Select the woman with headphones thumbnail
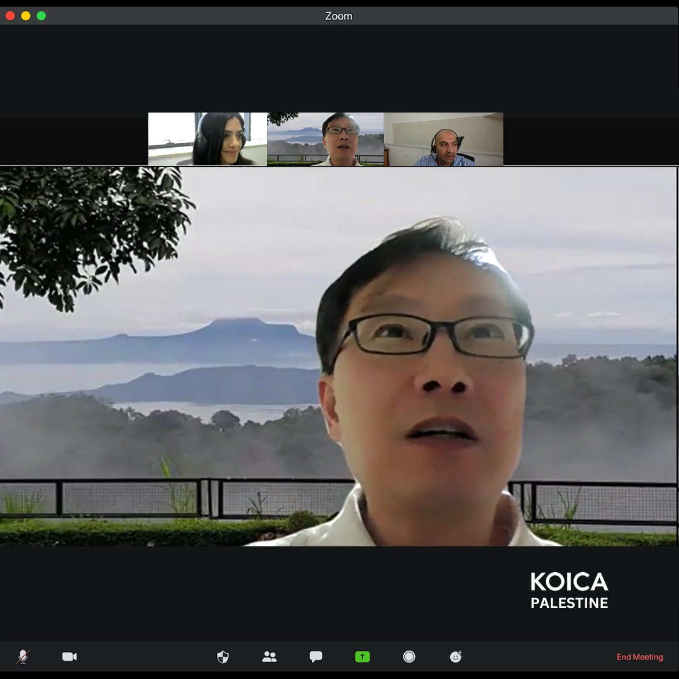 pos(207,139)
